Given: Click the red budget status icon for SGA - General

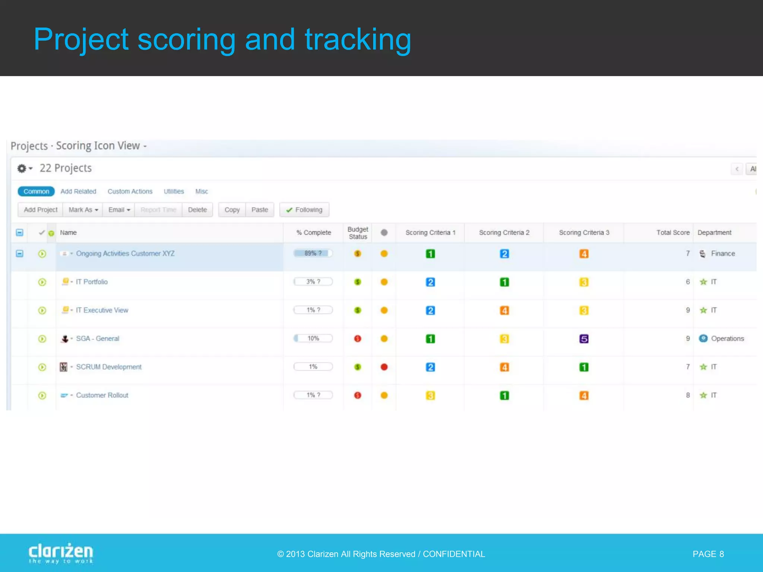Looking at the screenshot, I should [358, 339].
